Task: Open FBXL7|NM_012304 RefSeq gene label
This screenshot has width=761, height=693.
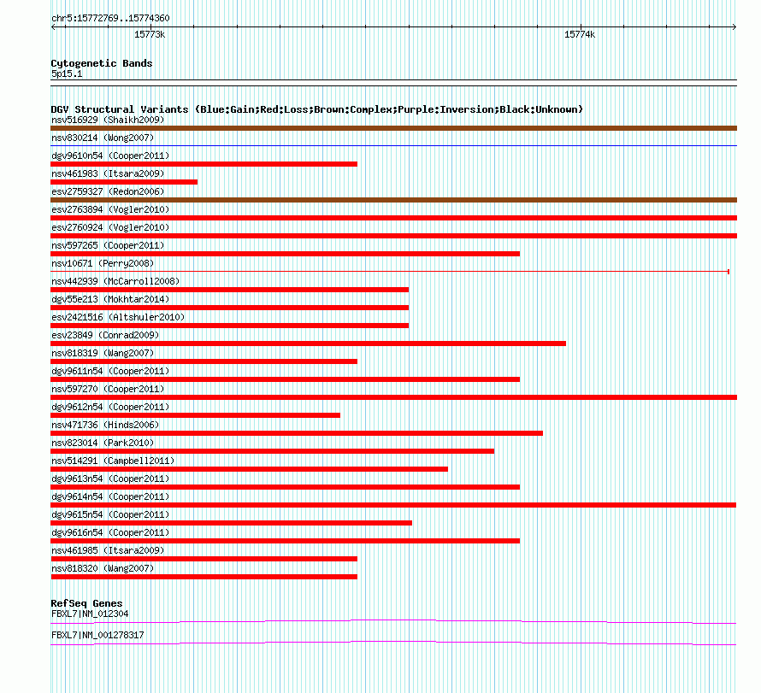Action: pyautogui.click(x=90, y=614)
